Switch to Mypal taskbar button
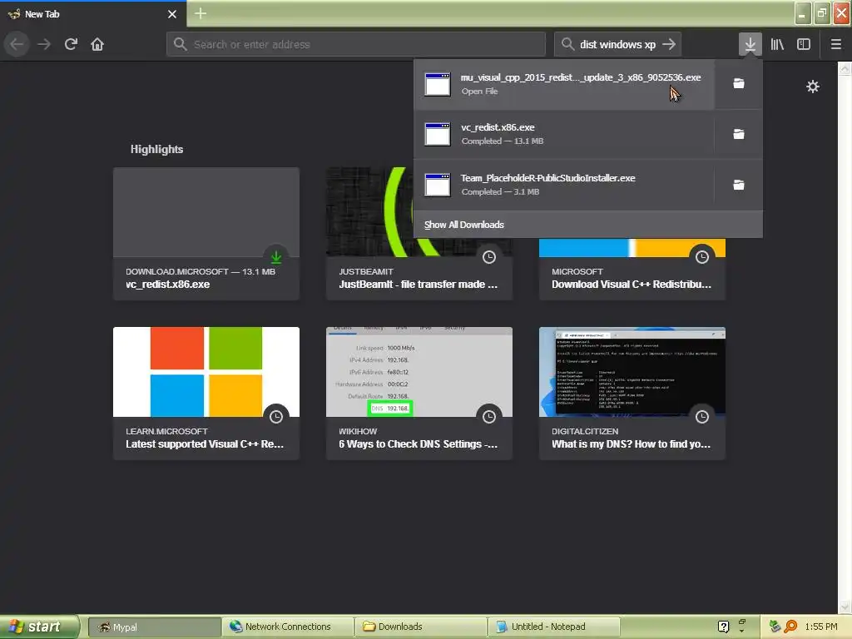The image size is (852, 639). click(x=153, y=627)
